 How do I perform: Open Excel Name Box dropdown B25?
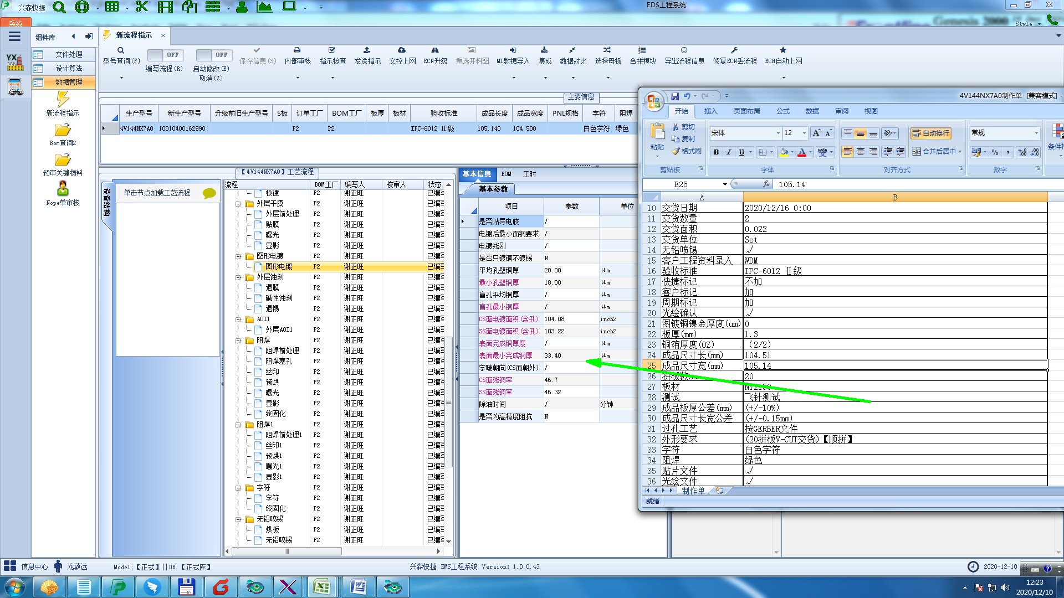724,184
